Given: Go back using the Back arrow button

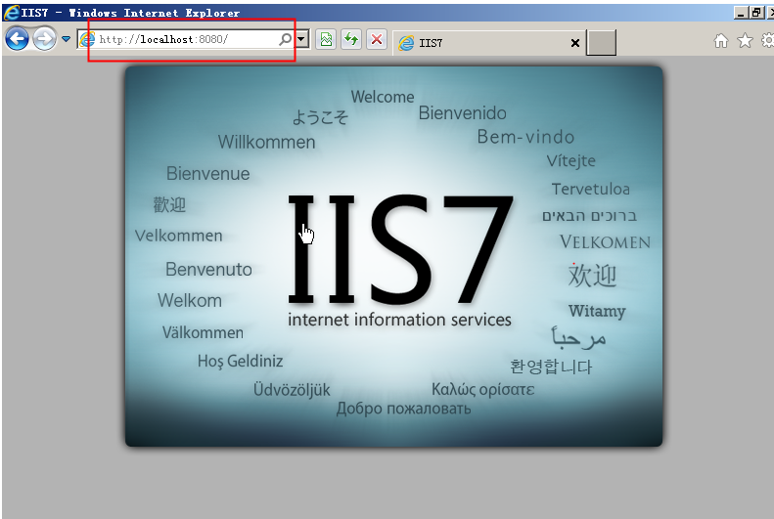Looking at the screenshot, I should click(17, 39).
